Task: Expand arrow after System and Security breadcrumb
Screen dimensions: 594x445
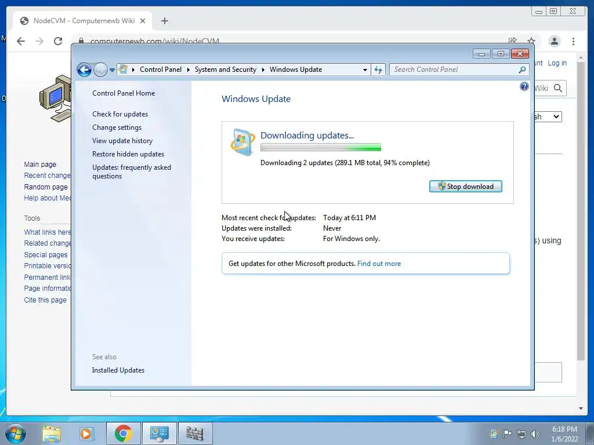Action: click(x=263, y=70)
